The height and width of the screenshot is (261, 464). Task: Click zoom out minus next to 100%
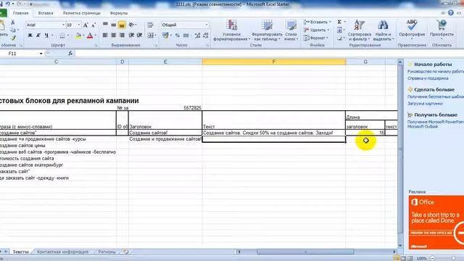432,258
